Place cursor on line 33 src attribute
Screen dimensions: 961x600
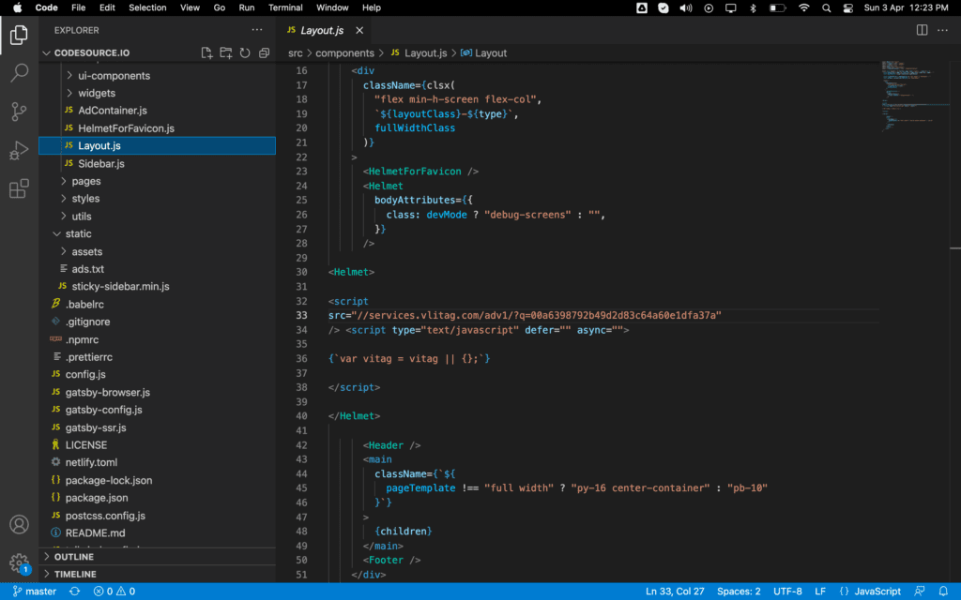point(525,315)
